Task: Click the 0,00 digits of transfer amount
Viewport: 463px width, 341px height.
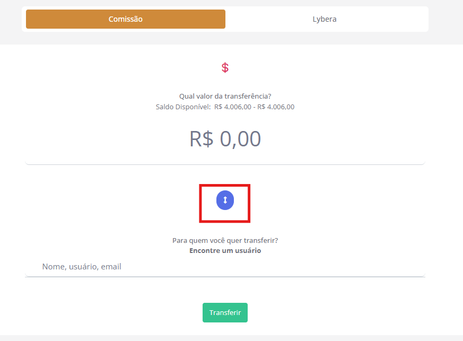Action: (x=240, y=139)
